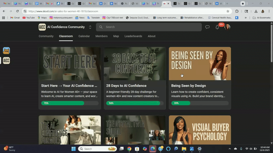Screen dimensions: 273x153
Task: Open The AI Confidence Formula thumbnail
Action: [70, 130]
